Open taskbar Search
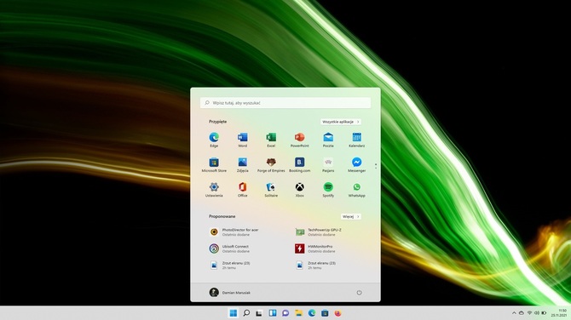 click(246, 313)
